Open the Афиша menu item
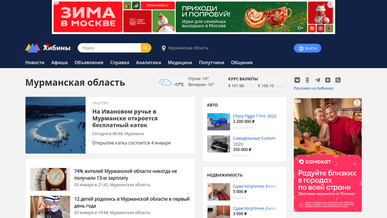Viewport: 387px width, 218px height. point(59,62)
